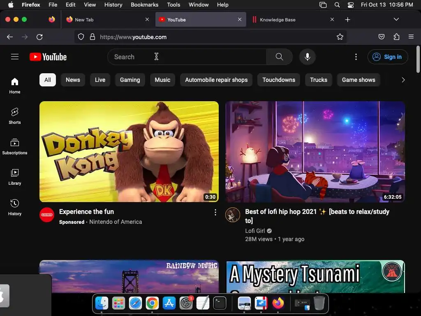
Task: Show more category chips with arrow
Action: coord(403,80)
